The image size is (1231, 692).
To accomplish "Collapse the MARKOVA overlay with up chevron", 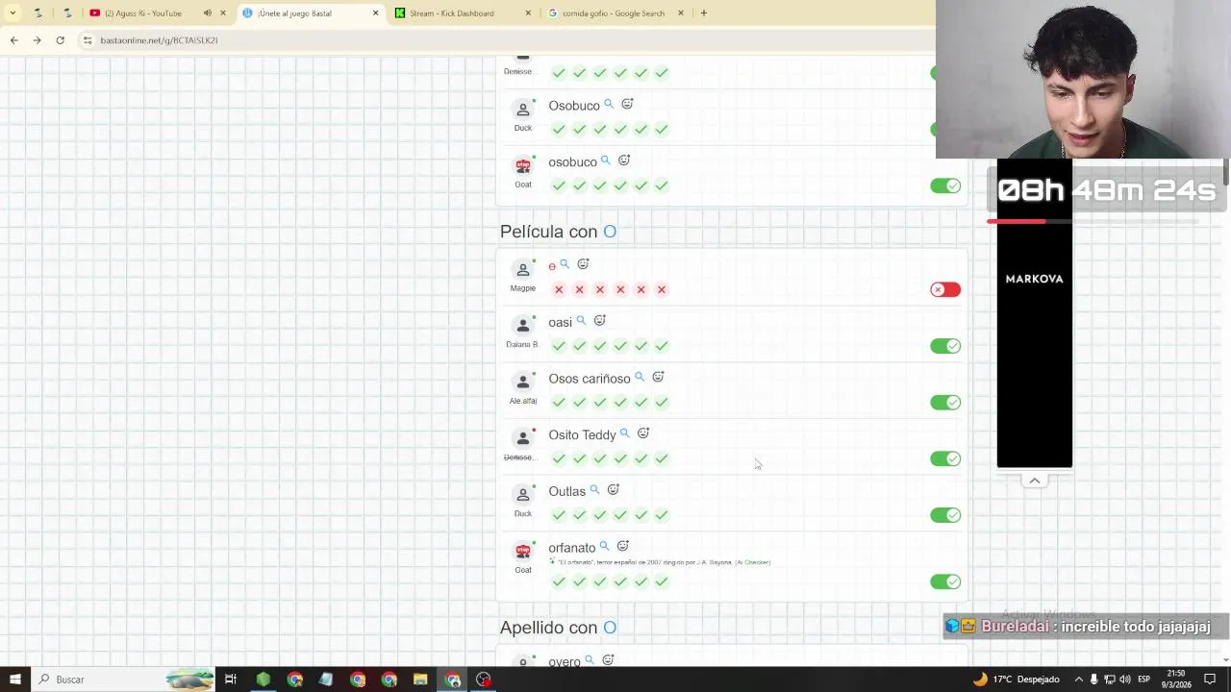I will (1035, 481).
